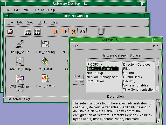Select Network Management category

[102, 77]
